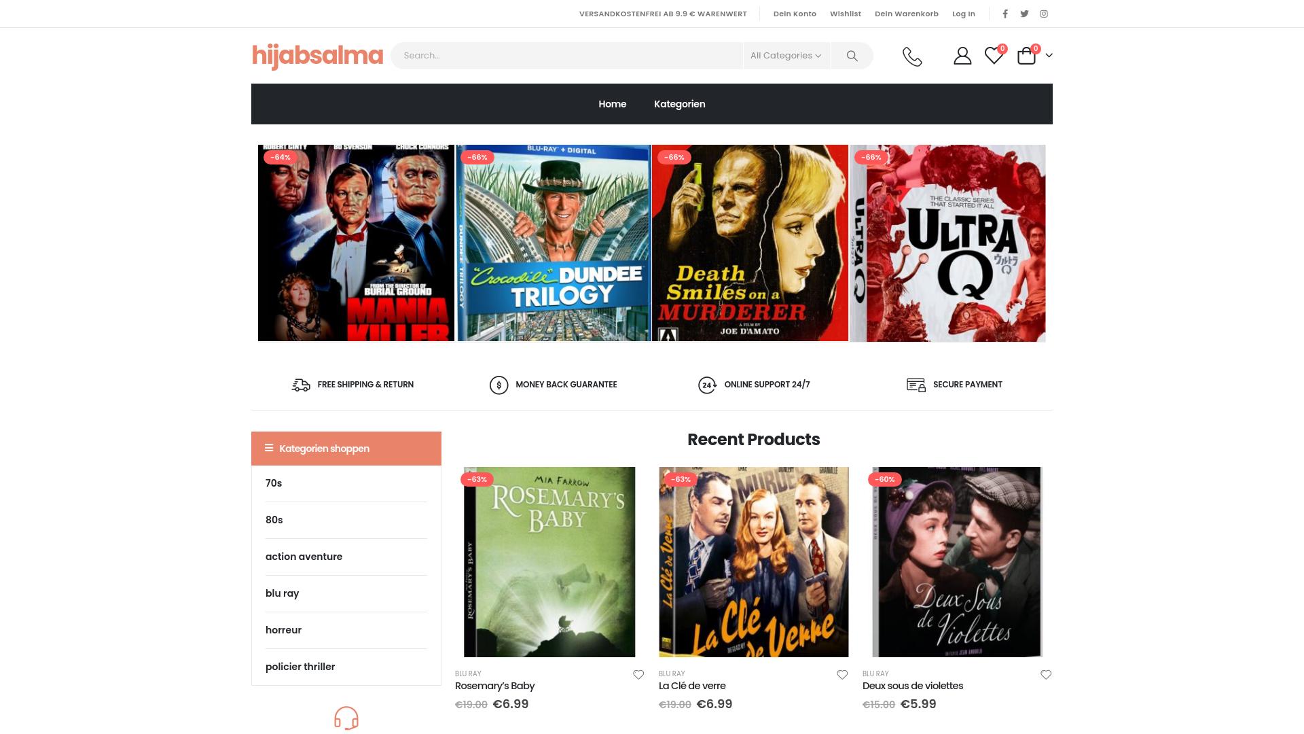Focus the Search input field
The width and height of the screenshot is (1304, 734).
pos(567,56)
